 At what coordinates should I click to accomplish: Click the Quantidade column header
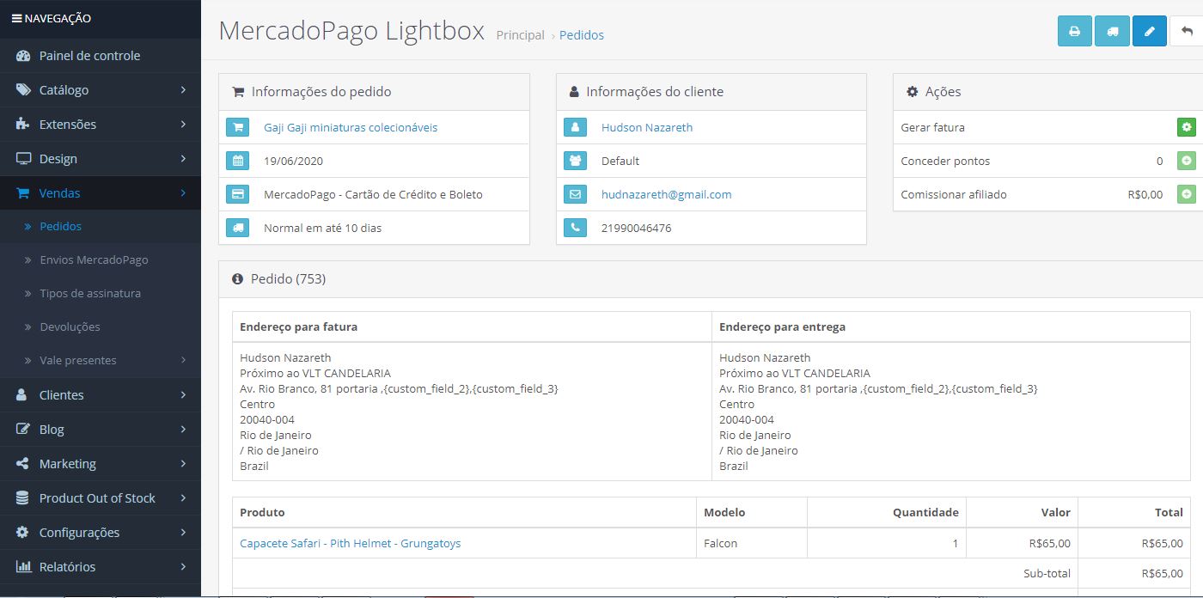pyautogui.click(x=925, y=512)
